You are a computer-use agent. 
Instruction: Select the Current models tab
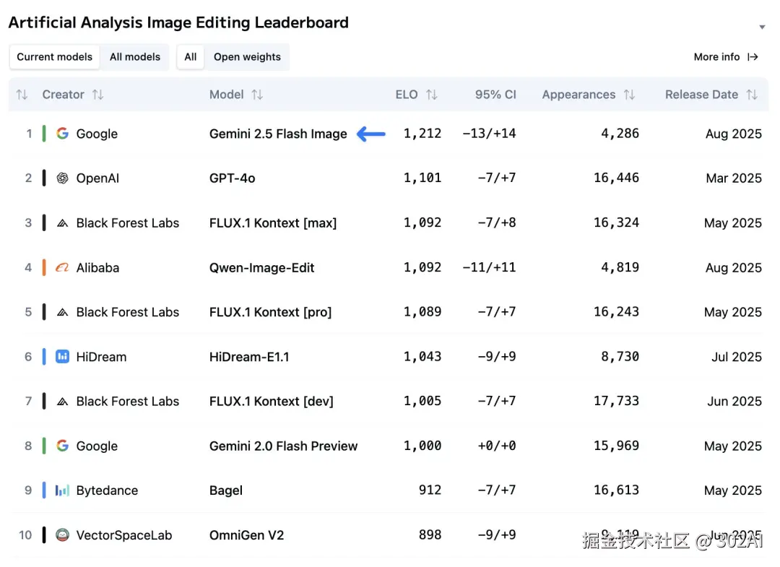[x=55, y=57]
